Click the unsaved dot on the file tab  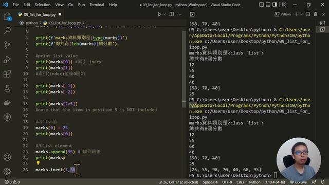click(x=60, y=14)
